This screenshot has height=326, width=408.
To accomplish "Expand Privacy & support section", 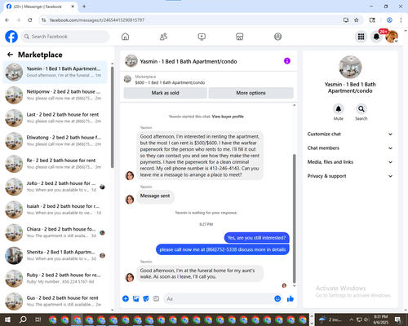I will tap(350, 176).
